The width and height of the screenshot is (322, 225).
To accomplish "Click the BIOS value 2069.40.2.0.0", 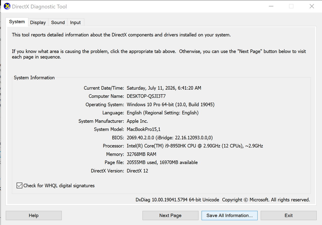I will coord(170,138).
